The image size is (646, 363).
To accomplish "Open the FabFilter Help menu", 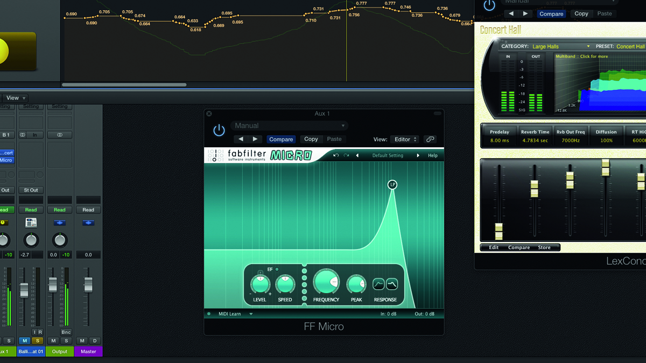I will point(433,155).
